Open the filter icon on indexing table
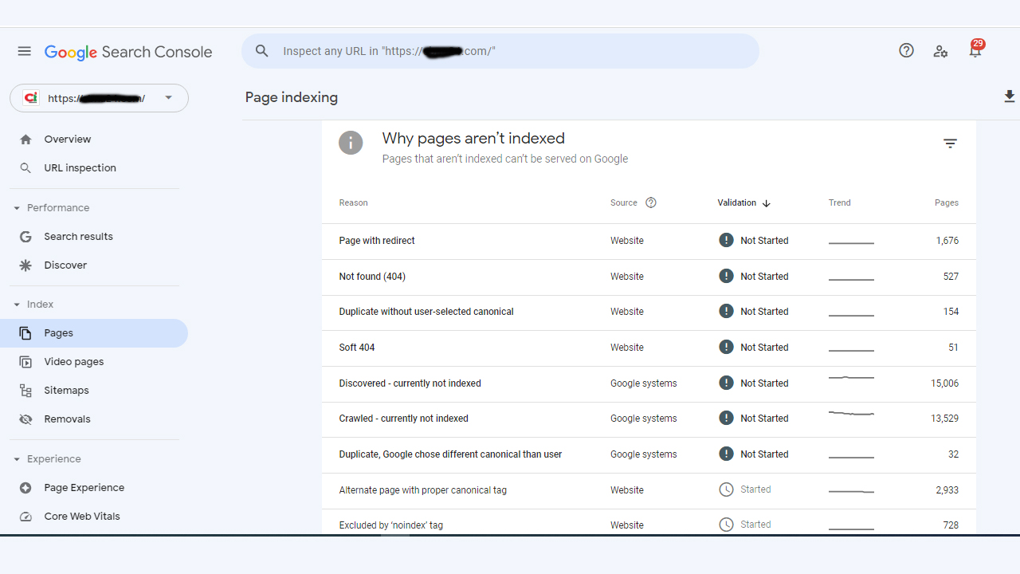 tap(950, 143)
